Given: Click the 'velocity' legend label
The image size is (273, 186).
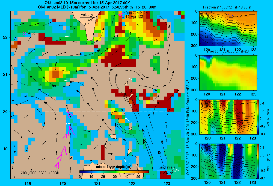Looking at the screenshot, I should pyautogui.click(x=87, y=15).
